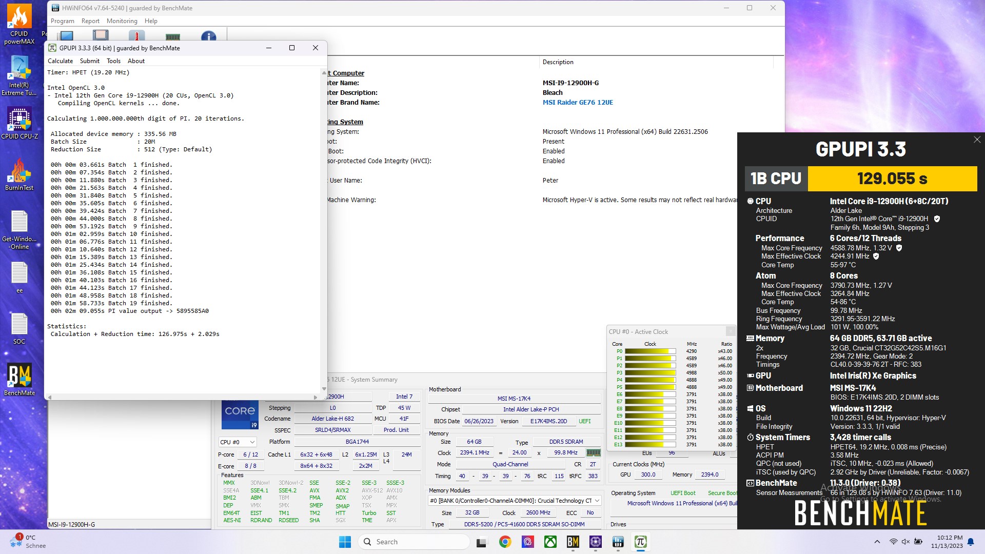Click the verified shield next to CPUID name

pyautogui.click(x=937, y=219)
